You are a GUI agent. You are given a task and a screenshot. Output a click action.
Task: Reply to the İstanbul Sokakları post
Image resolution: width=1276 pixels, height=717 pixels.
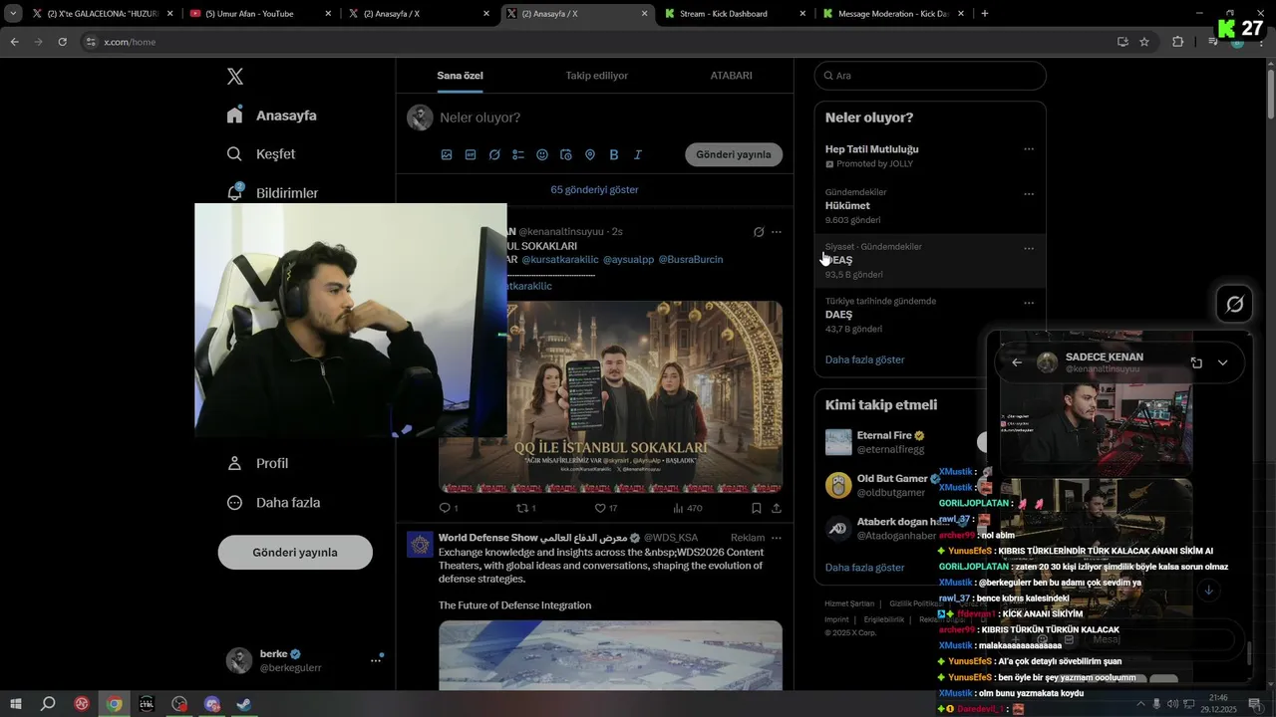pos(446,508)
